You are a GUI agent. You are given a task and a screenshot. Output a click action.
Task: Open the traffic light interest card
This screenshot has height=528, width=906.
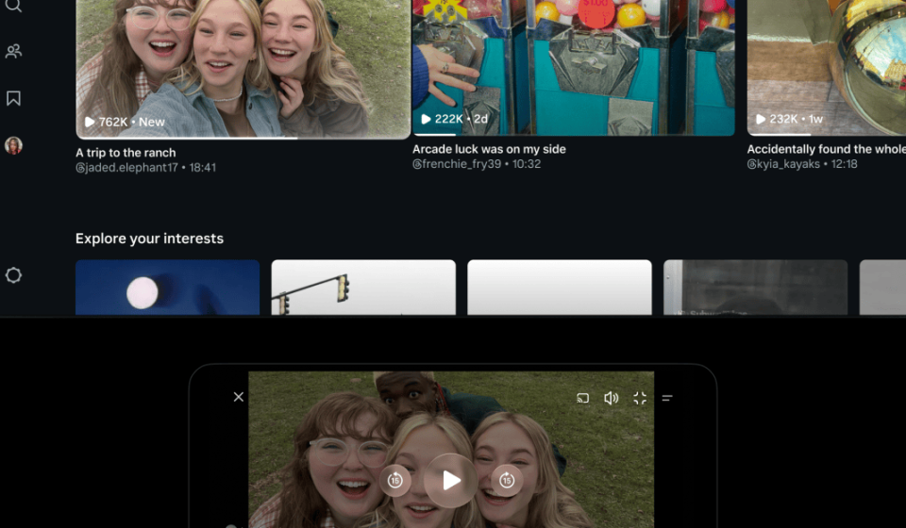click(363, 288)
